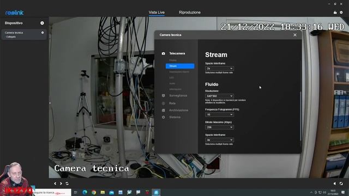Click the Dispositivo panel title

[x=14, y=23]
